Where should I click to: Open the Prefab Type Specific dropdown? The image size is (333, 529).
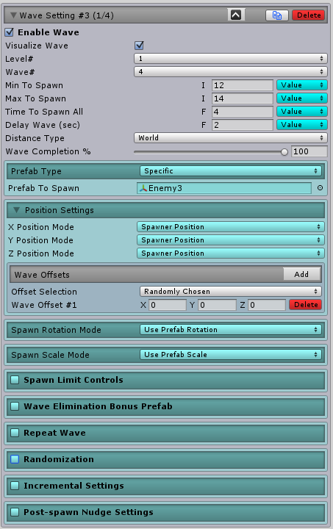click(x=230, y=170)
